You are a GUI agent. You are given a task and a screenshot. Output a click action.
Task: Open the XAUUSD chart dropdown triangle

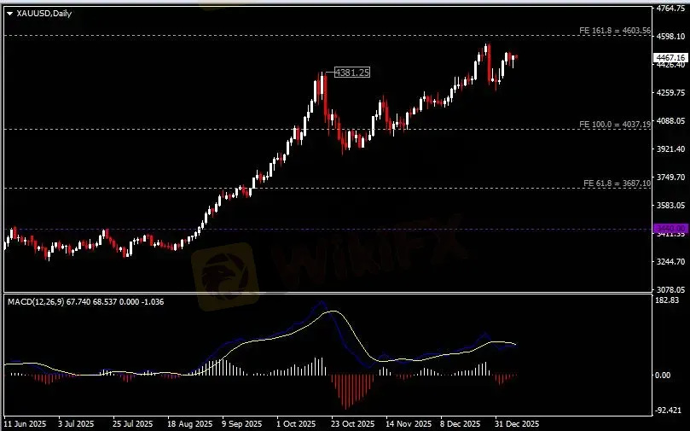click(x=9, y=14)
